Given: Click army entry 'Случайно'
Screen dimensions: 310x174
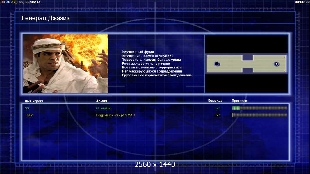Looking at the screenshot, I should click(x=104, y=108).
